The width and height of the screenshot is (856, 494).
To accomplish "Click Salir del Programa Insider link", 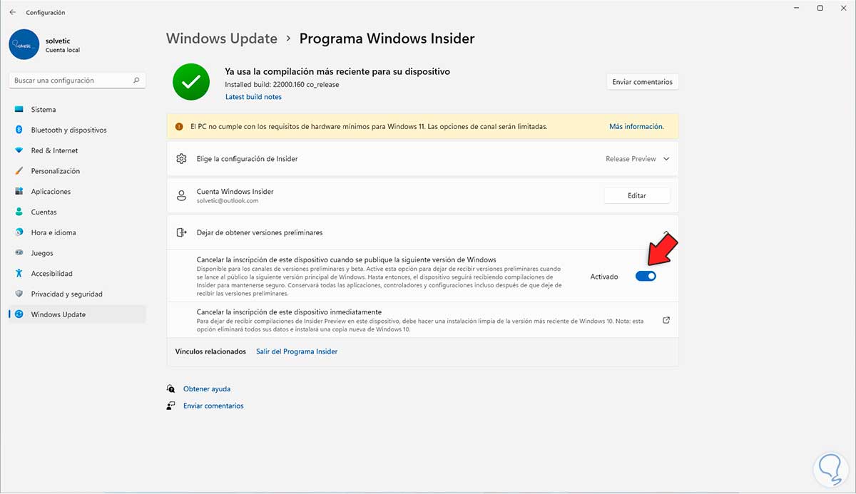I will tap(297, 351).
